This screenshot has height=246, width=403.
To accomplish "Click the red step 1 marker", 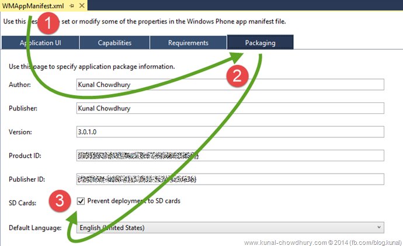I will tap(53, 24).
